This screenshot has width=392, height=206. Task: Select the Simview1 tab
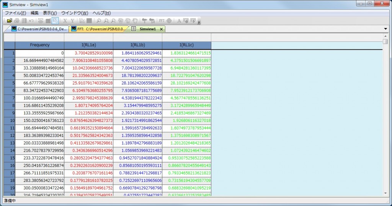147,29
